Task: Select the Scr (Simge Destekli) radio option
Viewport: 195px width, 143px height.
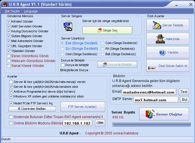Action: coord(62,49)
